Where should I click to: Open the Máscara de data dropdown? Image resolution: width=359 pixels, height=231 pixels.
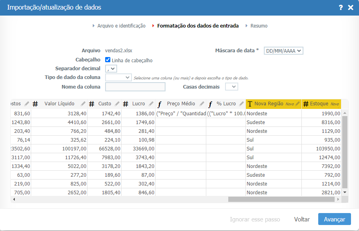283,51
